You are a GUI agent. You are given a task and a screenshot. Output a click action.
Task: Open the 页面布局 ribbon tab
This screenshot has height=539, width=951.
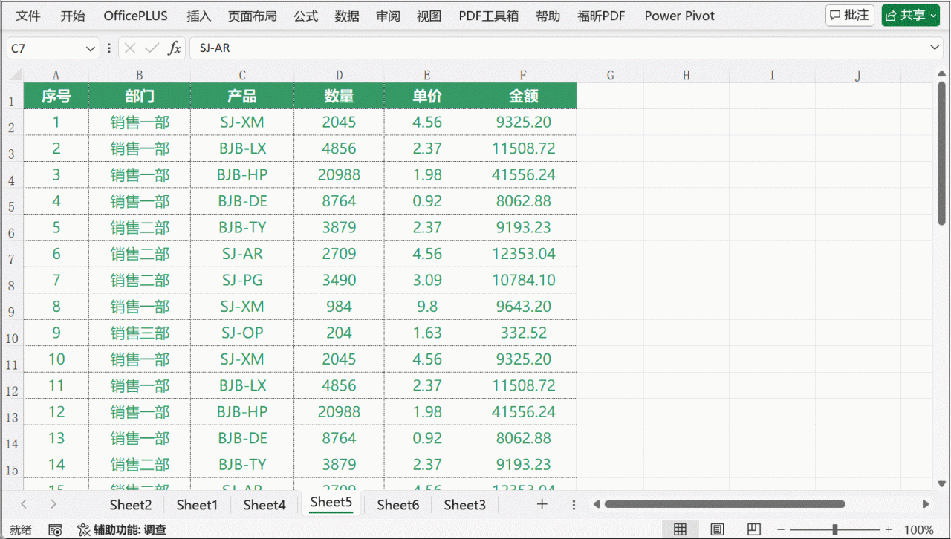pyautogui.click(x=252, y=16)
